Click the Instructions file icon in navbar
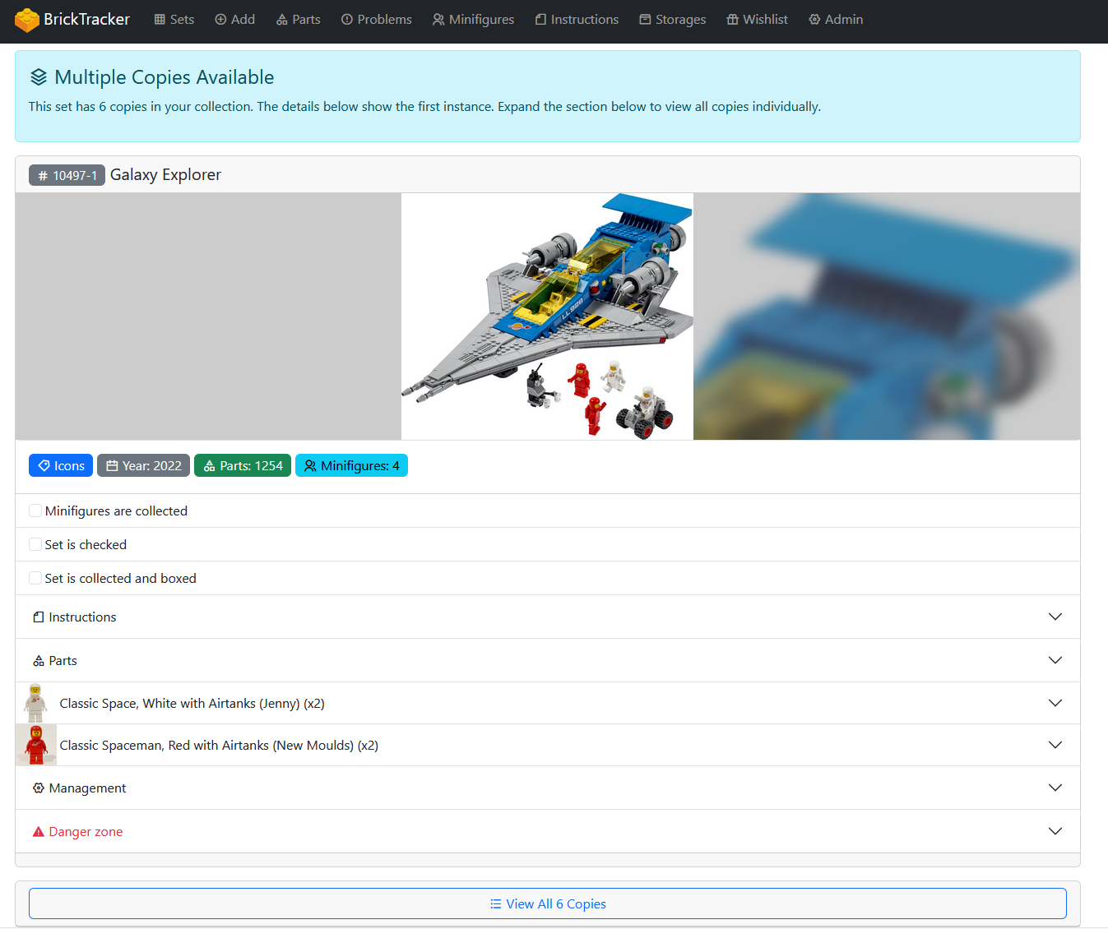This screenshot has width=1108, height=938. 540,20
